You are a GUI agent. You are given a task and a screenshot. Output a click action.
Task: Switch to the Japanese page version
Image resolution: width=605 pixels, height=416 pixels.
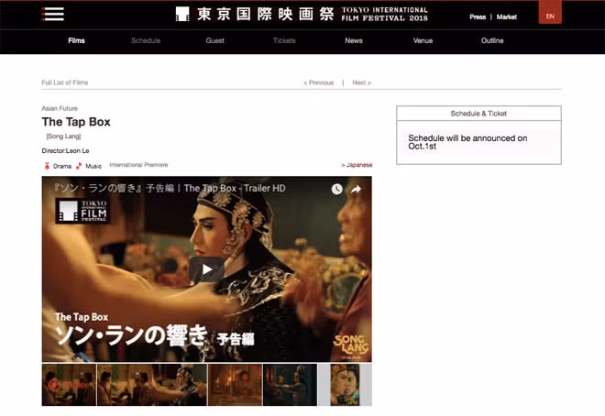(357, 165)
